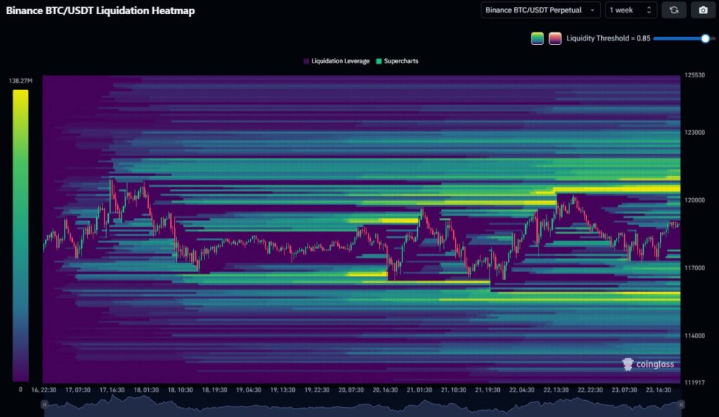Viewport: 719px width, 417px height.
Task: Click the 22, 04:30 time axis label
Action: coord(522,390)
